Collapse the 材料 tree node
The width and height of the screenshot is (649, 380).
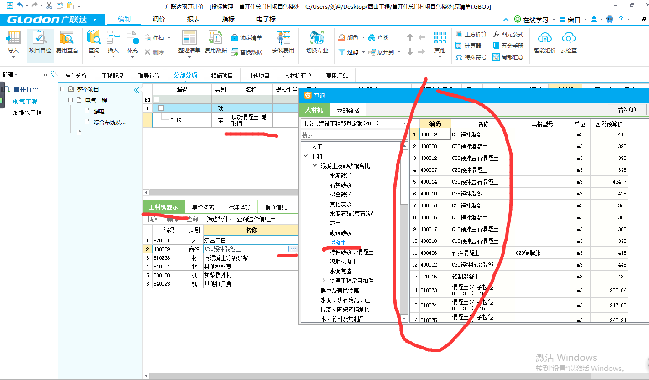click(305, 156)
